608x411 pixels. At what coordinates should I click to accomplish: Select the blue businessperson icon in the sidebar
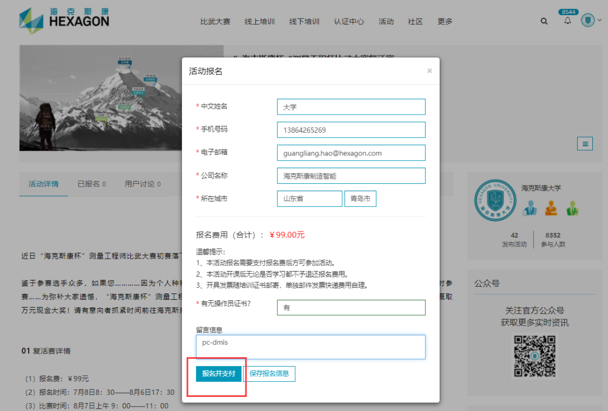pyautogui.click(x=530, y=207)
